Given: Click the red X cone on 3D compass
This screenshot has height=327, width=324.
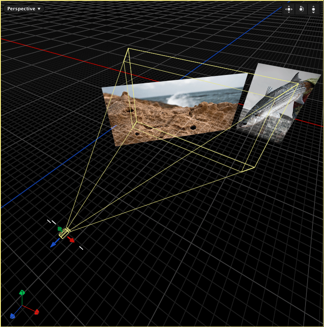Looking at the screenshot, I should 37,311.
